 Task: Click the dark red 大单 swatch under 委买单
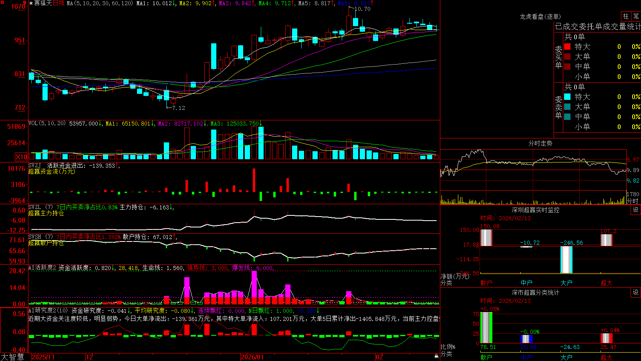567,57
